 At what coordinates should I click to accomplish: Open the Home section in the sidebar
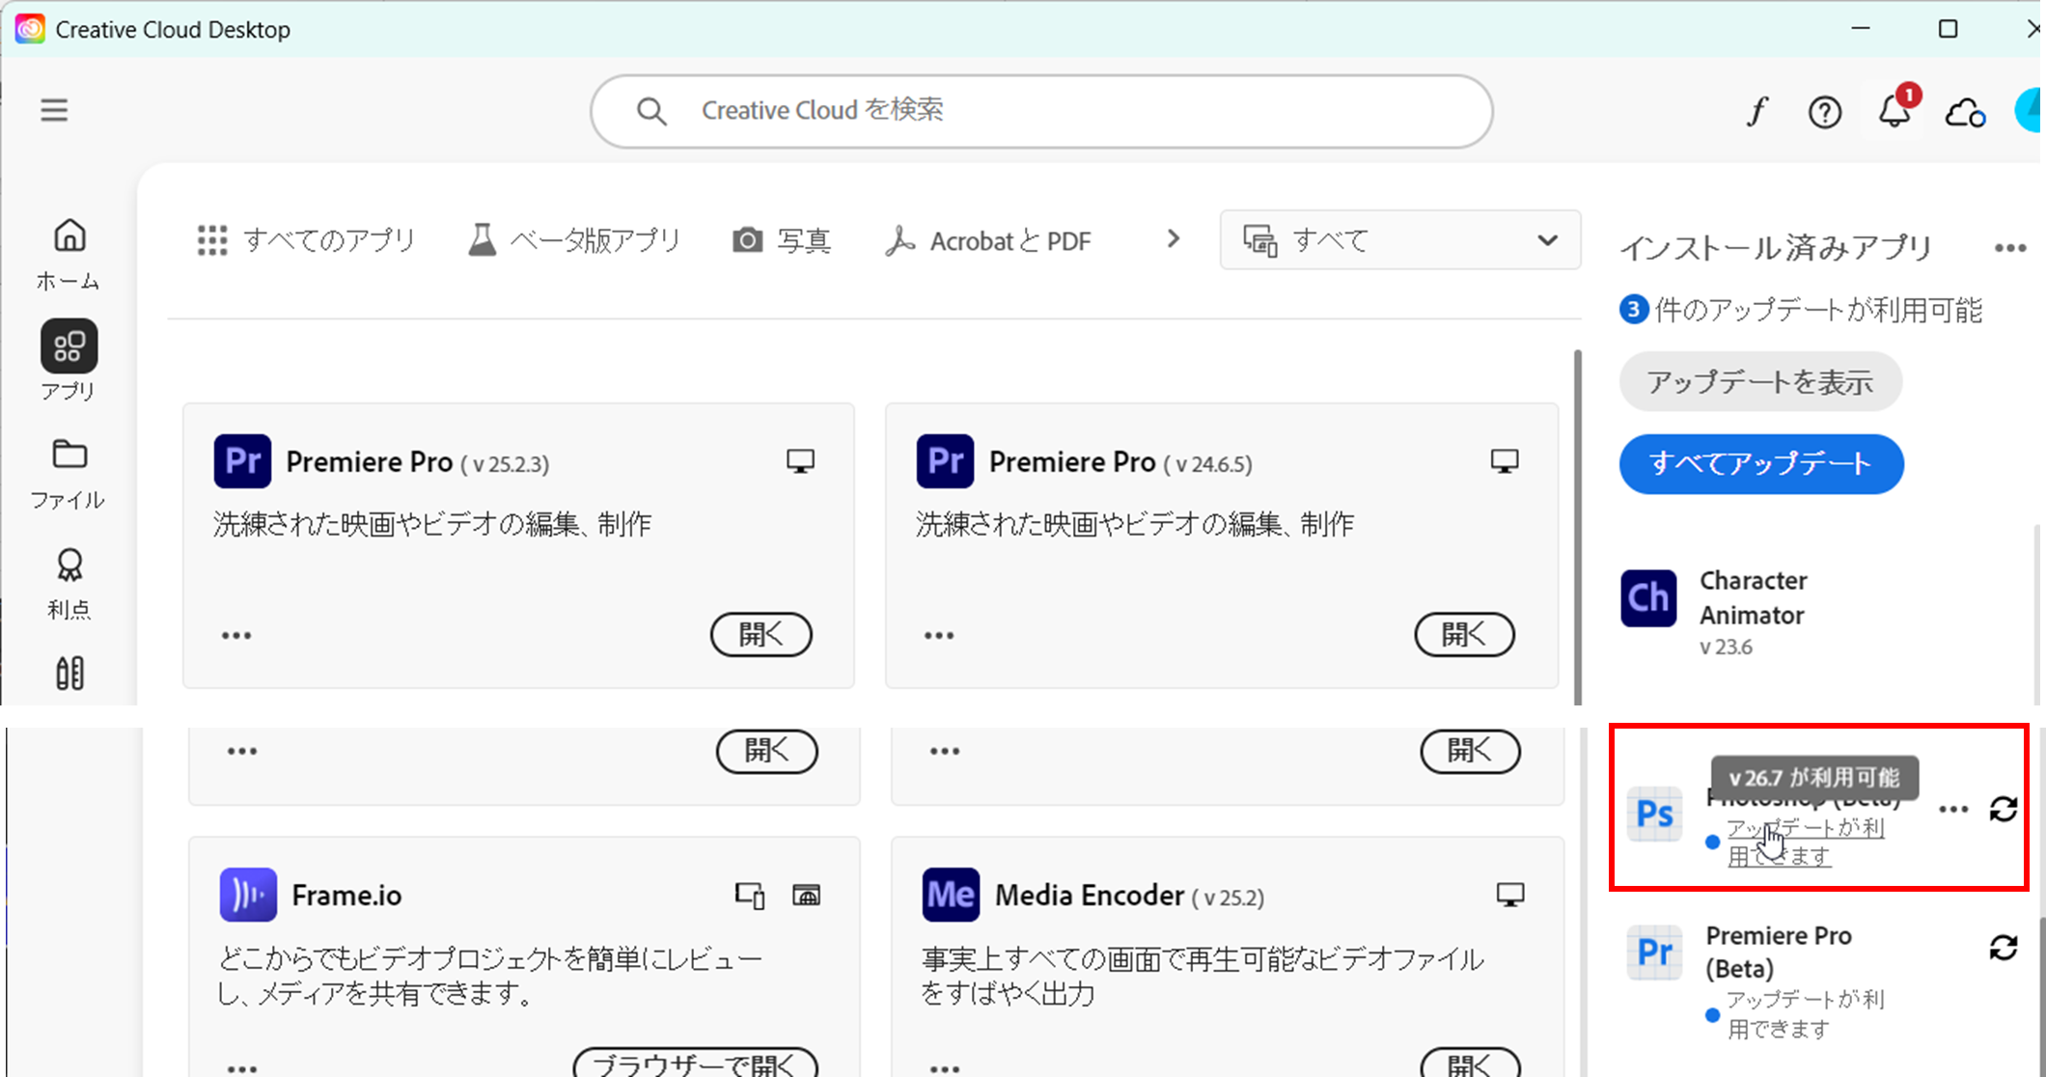68,253
